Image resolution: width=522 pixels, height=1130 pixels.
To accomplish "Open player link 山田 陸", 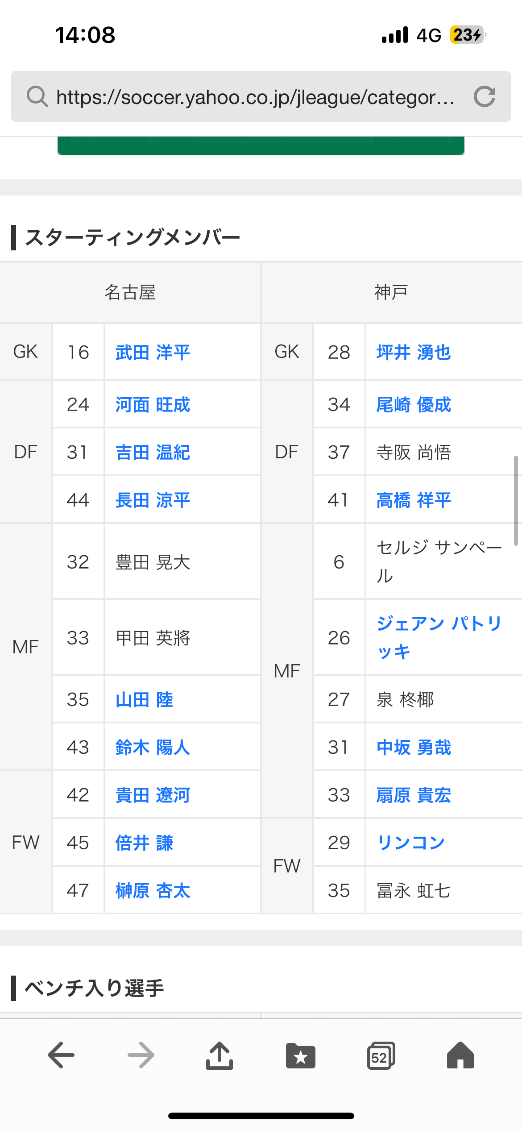I will tap(144, 700).
